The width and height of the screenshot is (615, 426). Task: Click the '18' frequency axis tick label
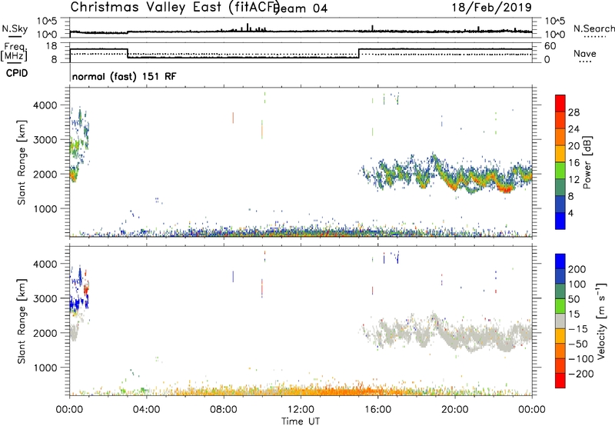tap(52, 46)
